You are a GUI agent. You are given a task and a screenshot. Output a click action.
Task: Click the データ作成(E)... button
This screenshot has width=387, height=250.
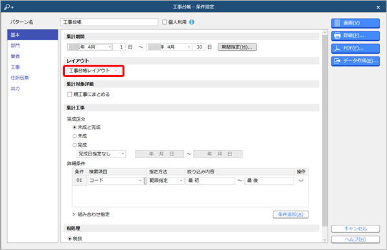click(355, 61)
